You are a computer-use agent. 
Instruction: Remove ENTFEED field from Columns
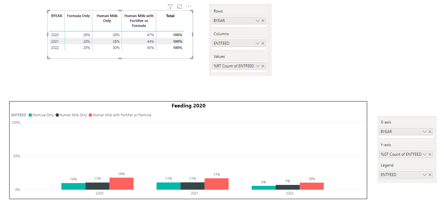pos(263,43)
